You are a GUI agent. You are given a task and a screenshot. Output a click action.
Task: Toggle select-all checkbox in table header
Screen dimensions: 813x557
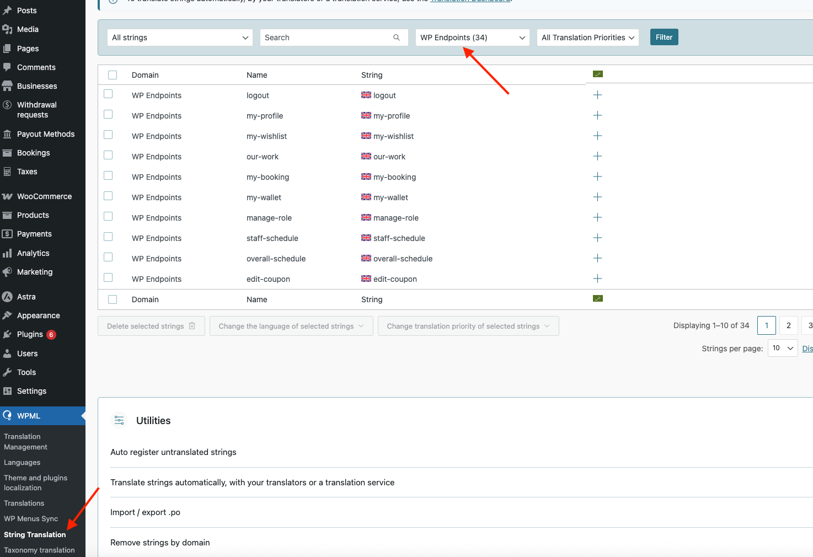[x=113, y=75]
